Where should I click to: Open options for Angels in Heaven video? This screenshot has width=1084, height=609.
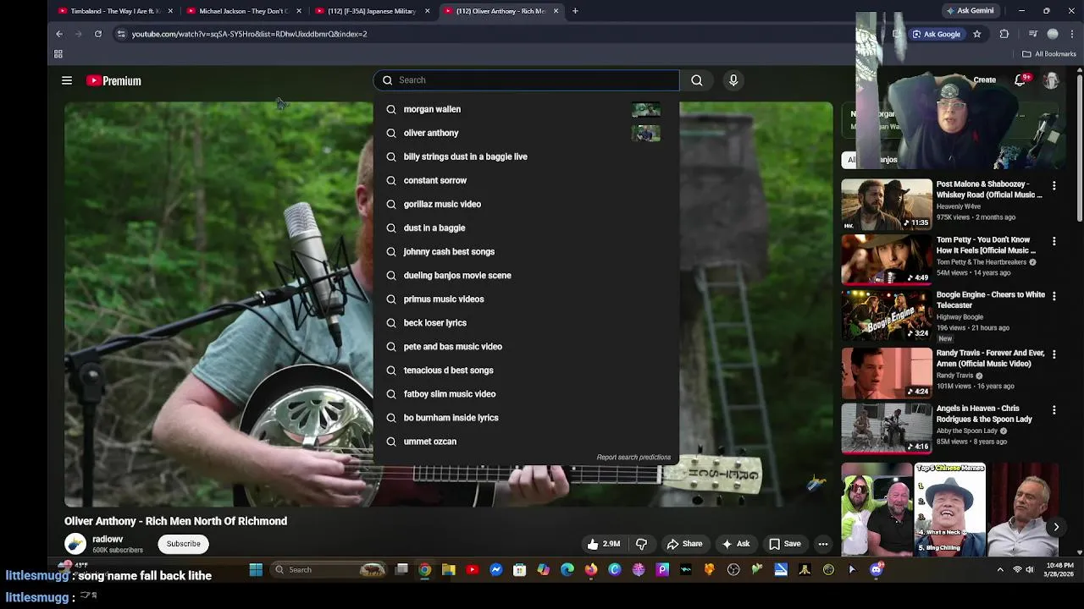click(1054, 409)
